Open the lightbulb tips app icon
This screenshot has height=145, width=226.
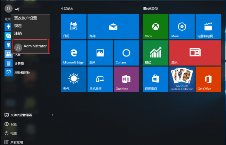(8, 27)
